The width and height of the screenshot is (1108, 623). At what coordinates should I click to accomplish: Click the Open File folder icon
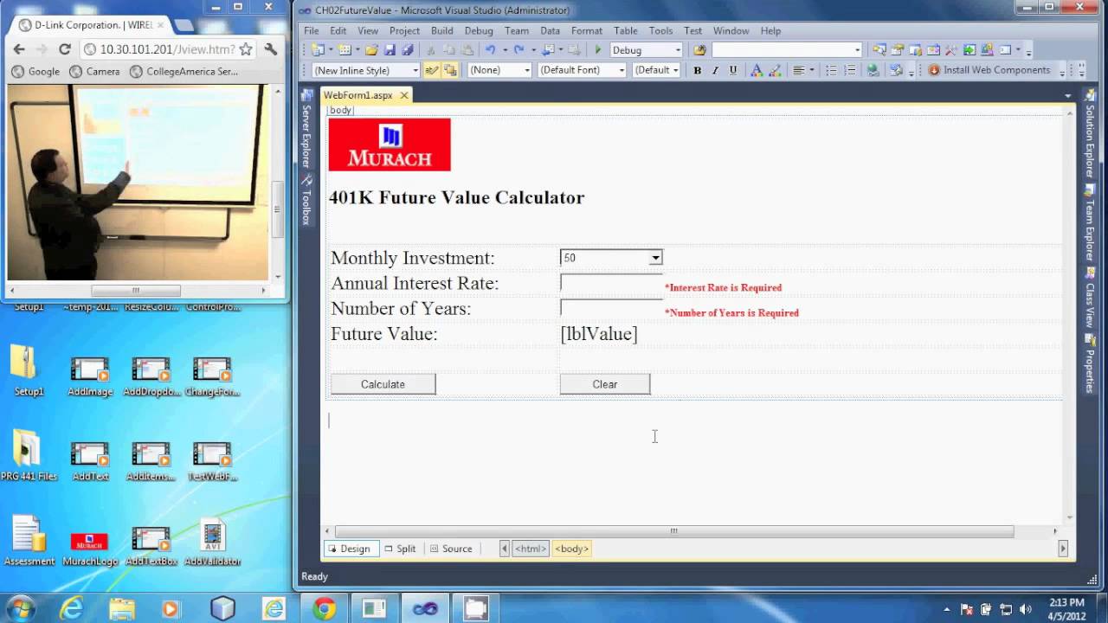tap(371, 50)
